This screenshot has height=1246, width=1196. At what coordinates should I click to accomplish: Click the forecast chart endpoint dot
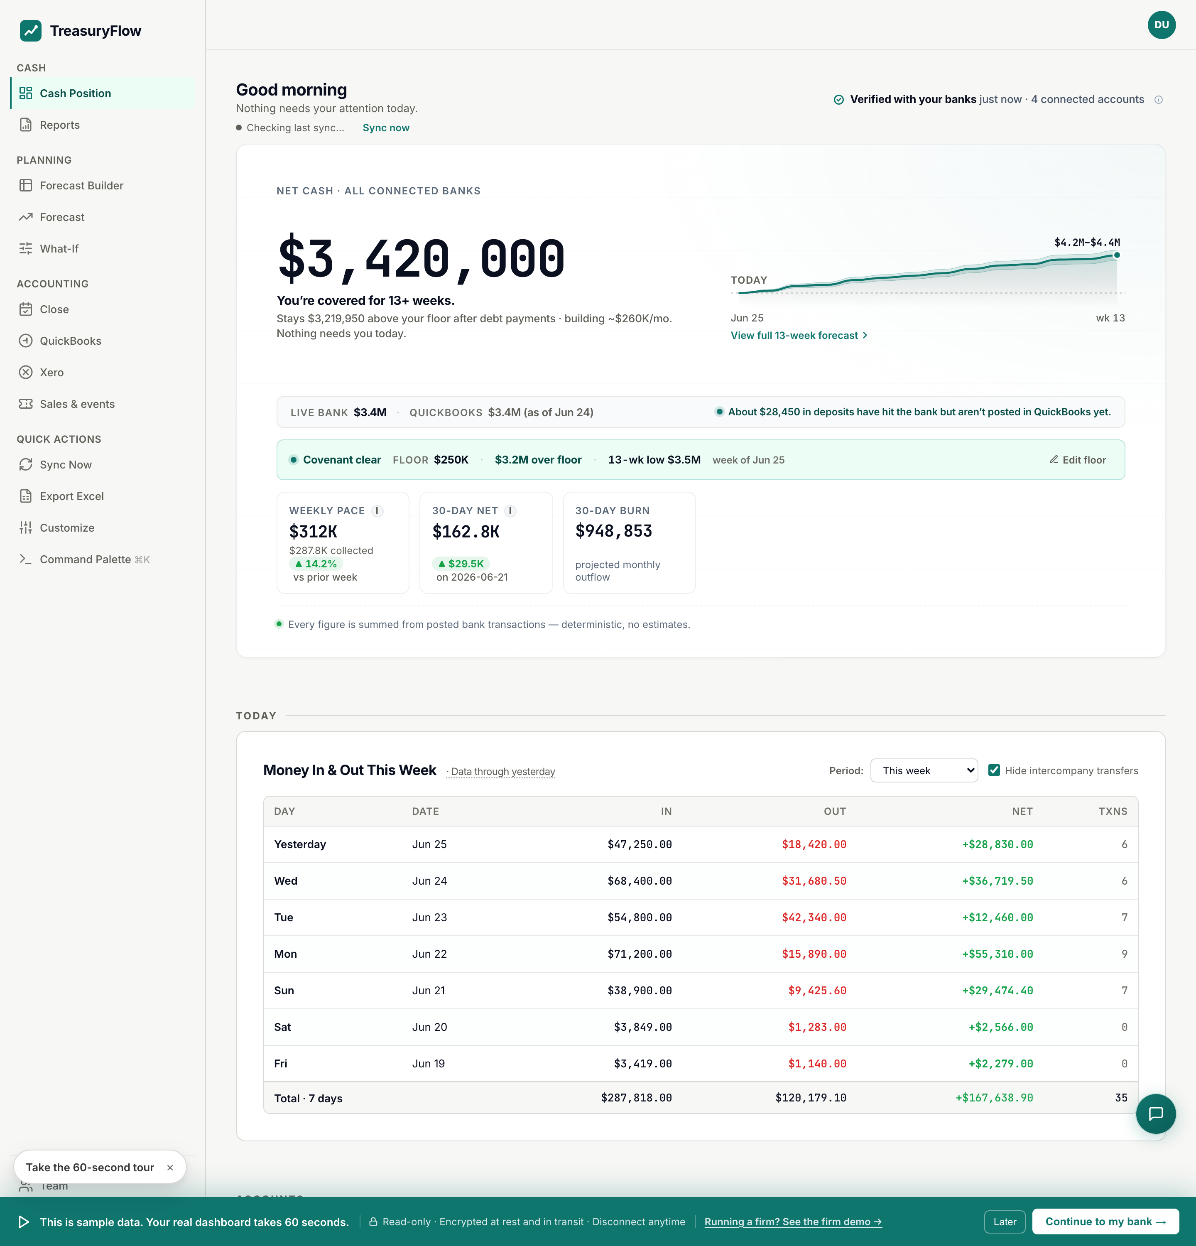[x=1117, y=255]
